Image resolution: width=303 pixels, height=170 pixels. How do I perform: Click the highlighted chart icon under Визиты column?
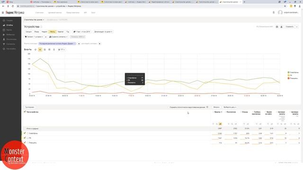220,124
